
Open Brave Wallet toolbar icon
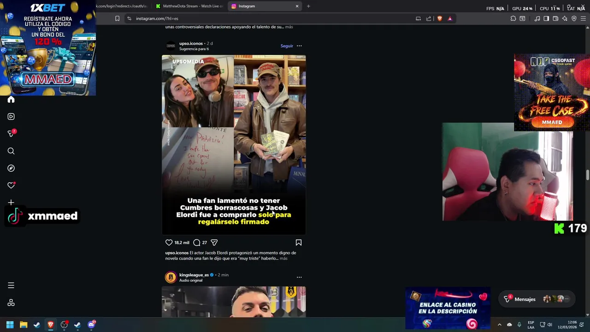[555, 18]
